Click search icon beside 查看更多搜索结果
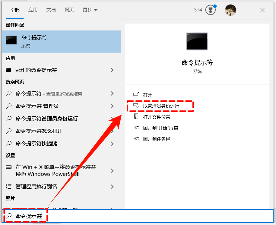276x225 pixels. point(9,93)
